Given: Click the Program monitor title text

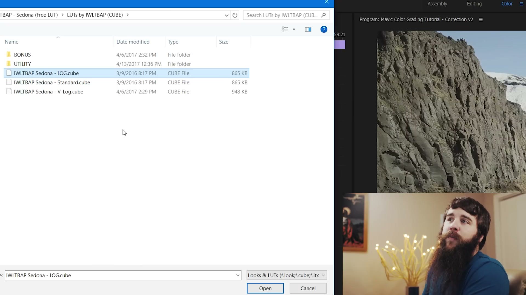Looking at the screenshot, I should [416, 19].
